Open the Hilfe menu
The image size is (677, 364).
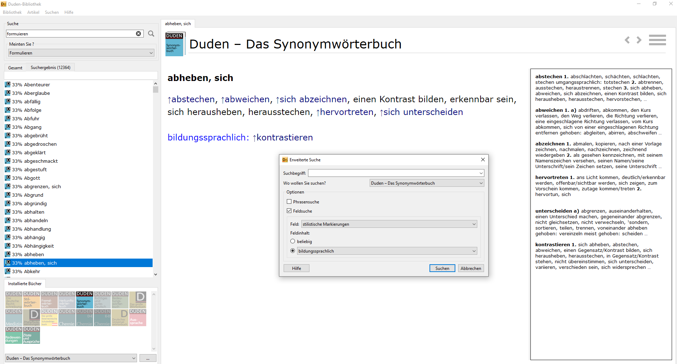(69, 12)
